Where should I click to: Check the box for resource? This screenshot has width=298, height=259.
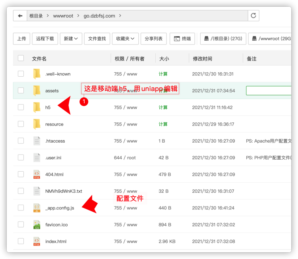tap(21, 124)
